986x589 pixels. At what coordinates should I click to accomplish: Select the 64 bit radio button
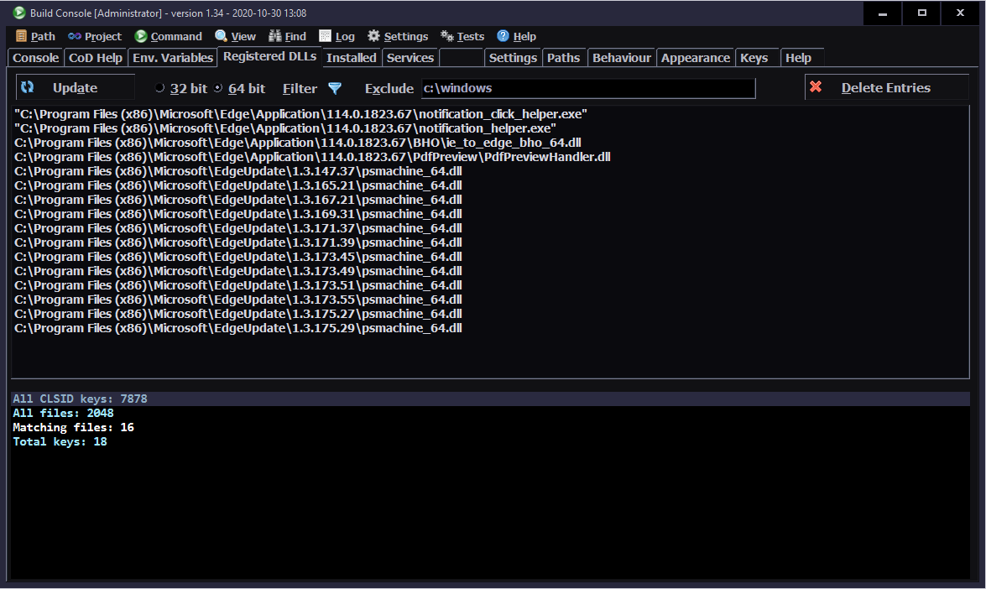[x=217, y=88]
